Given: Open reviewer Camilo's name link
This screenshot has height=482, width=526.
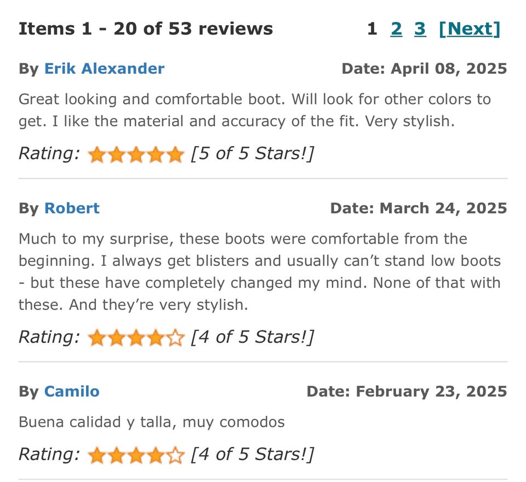Looking at the screenshot, I should 72,391.
